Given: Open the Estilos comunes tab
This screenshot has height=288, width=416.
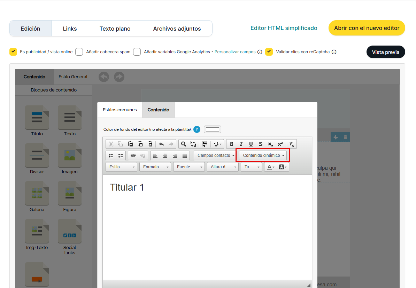Looking at the screenshot, I should pos(120,110).
